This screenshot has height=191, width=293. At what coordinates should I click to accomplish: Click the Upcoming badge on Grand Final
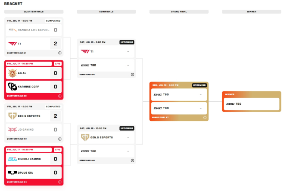(199, 85)
